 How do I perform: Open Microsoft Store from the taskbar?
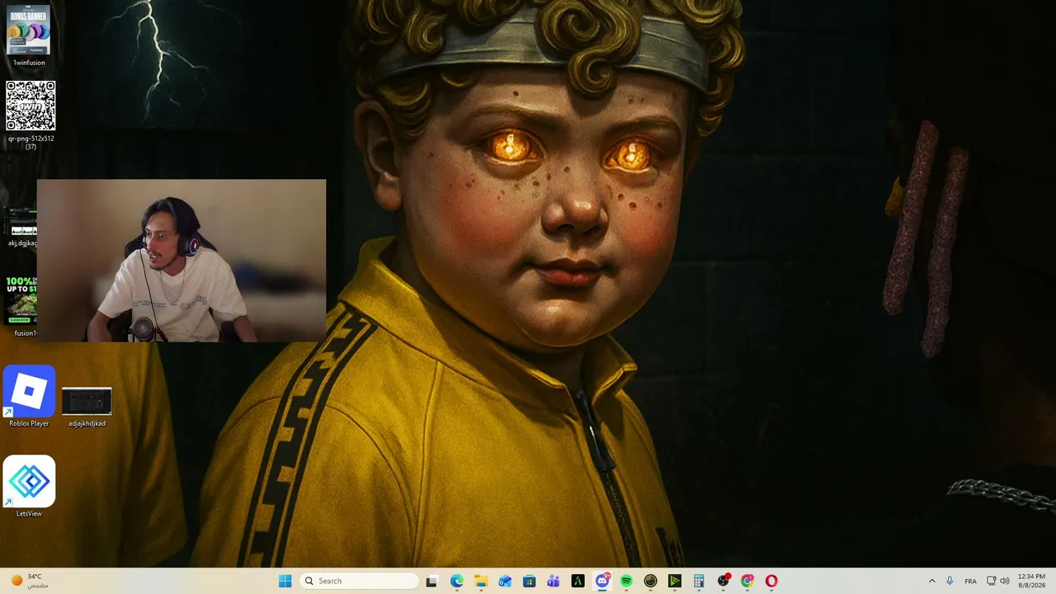pos(529,581)
